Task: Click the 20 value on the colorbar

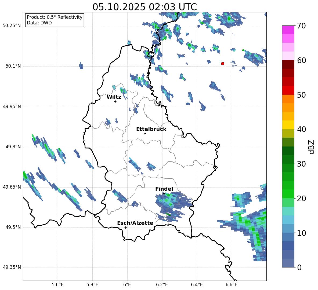Action: point(301,199)
